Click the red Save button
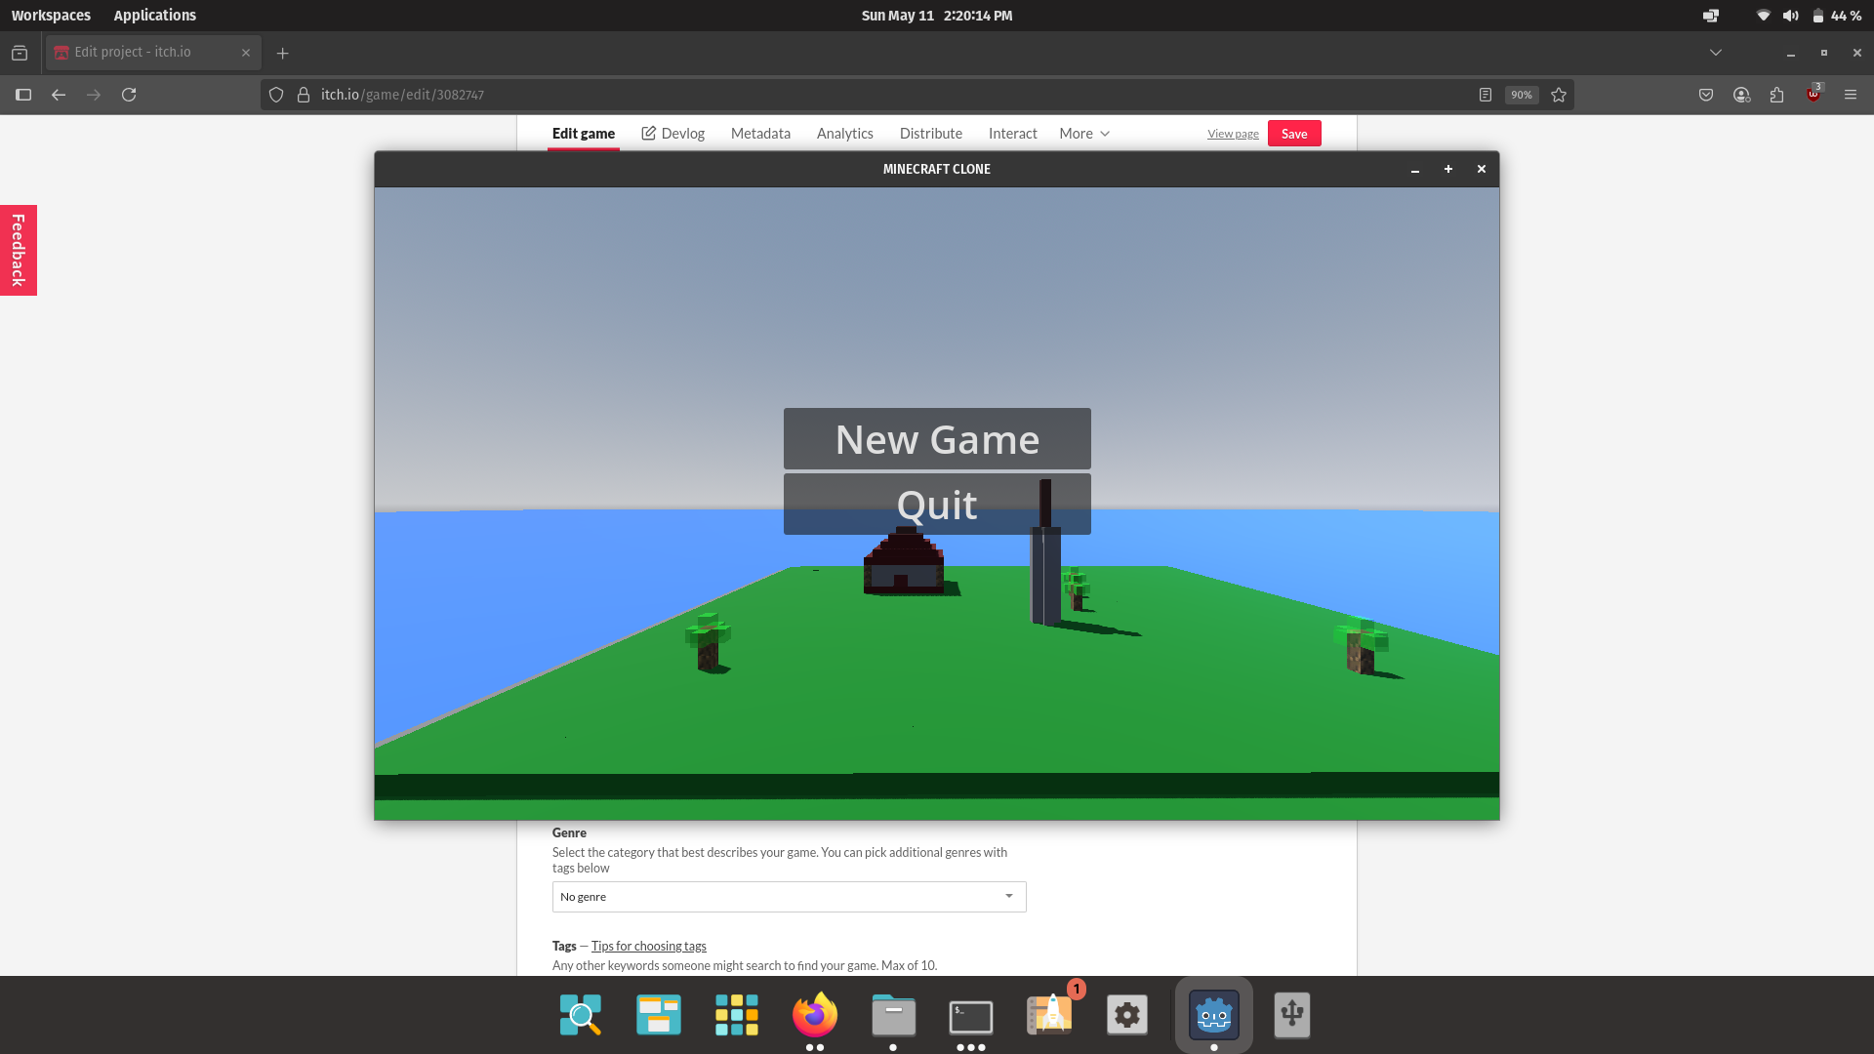Screen dimensions: 1874x1054 1293,134
